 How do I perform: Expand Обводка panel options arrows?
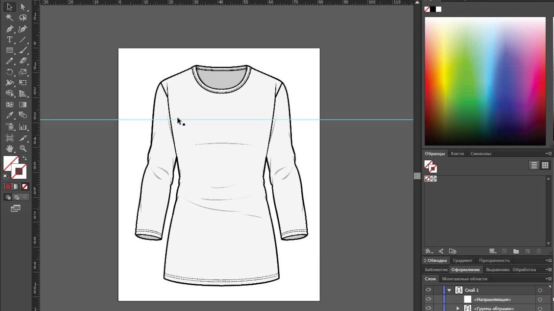[425, 260]
